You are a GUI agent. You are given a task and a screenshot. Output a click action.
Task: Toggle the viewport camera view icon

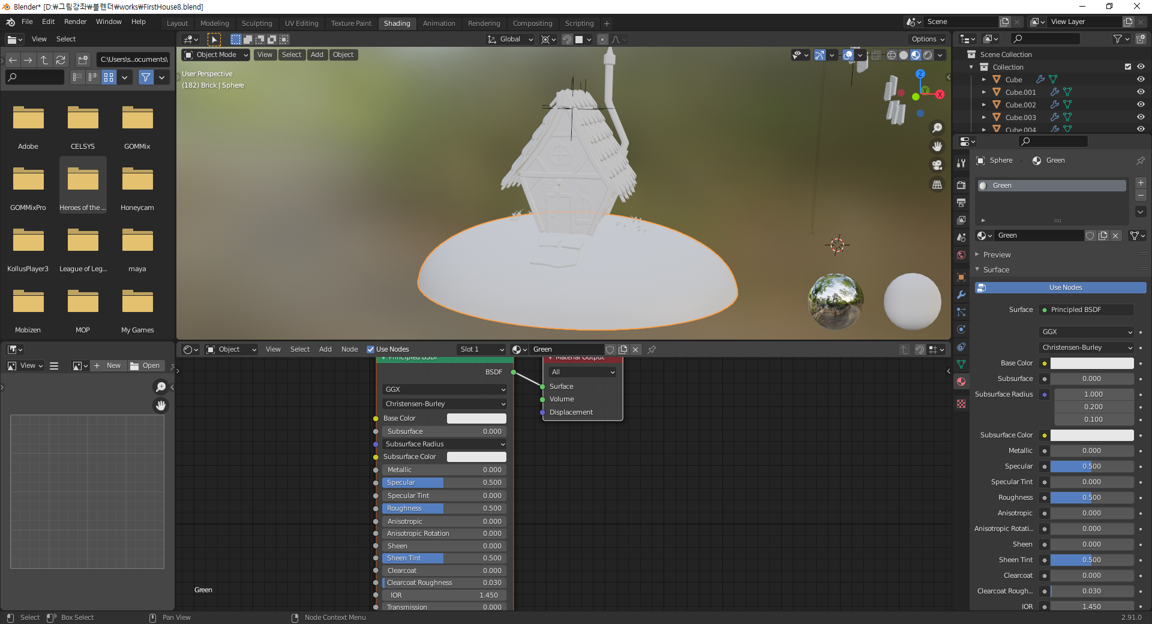click(x=937, y=165)
